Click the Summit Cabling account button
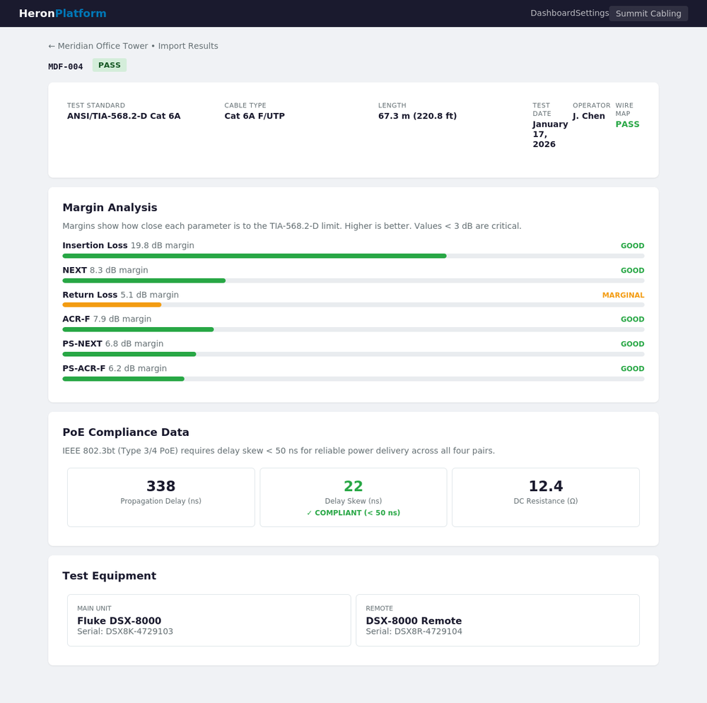Image resolution: width=707 pixels, height=703 pixels. [x=648, y=13]
